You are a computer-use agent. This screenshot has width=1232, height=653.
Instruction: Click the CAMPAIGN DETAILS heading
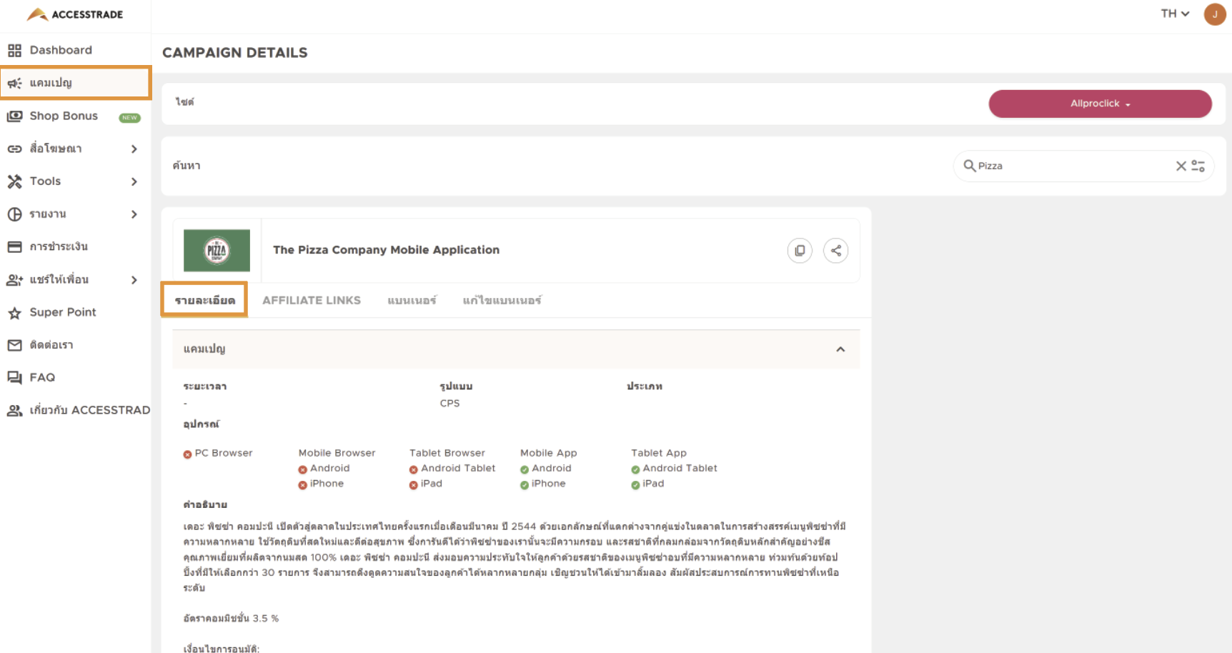pos(235,53)
